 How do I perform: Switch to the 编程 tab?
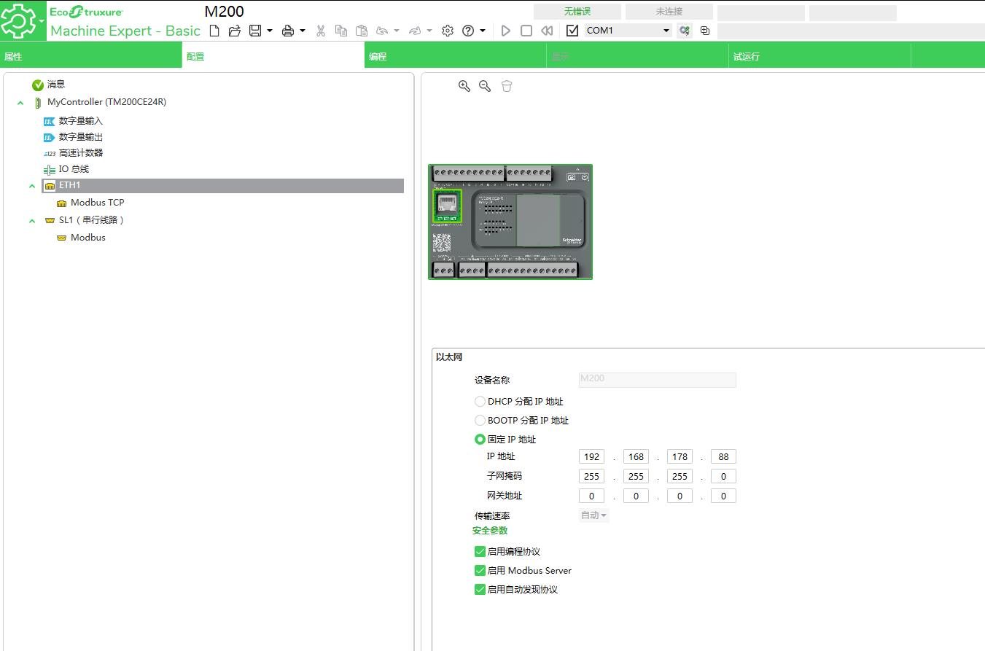(x=456, y=56)
